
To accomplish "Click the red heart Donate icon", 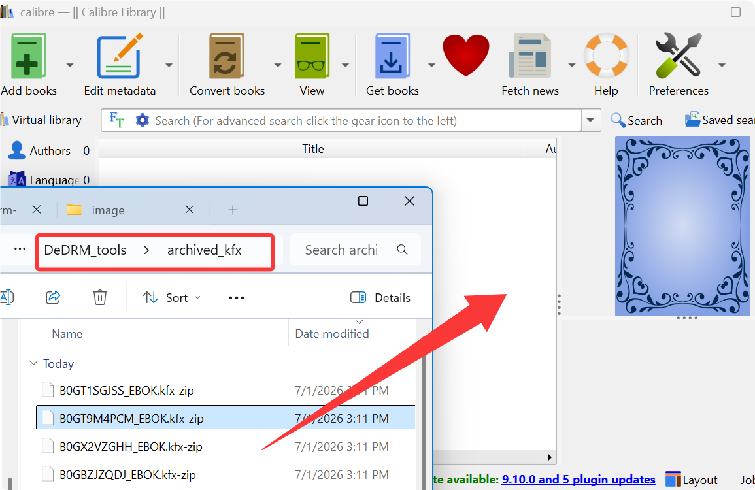I will point(465,56).
